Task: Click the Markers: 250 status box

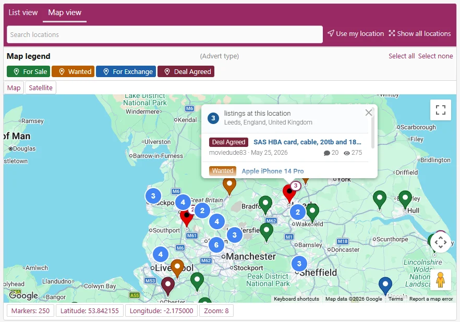Action: (30, 311)
